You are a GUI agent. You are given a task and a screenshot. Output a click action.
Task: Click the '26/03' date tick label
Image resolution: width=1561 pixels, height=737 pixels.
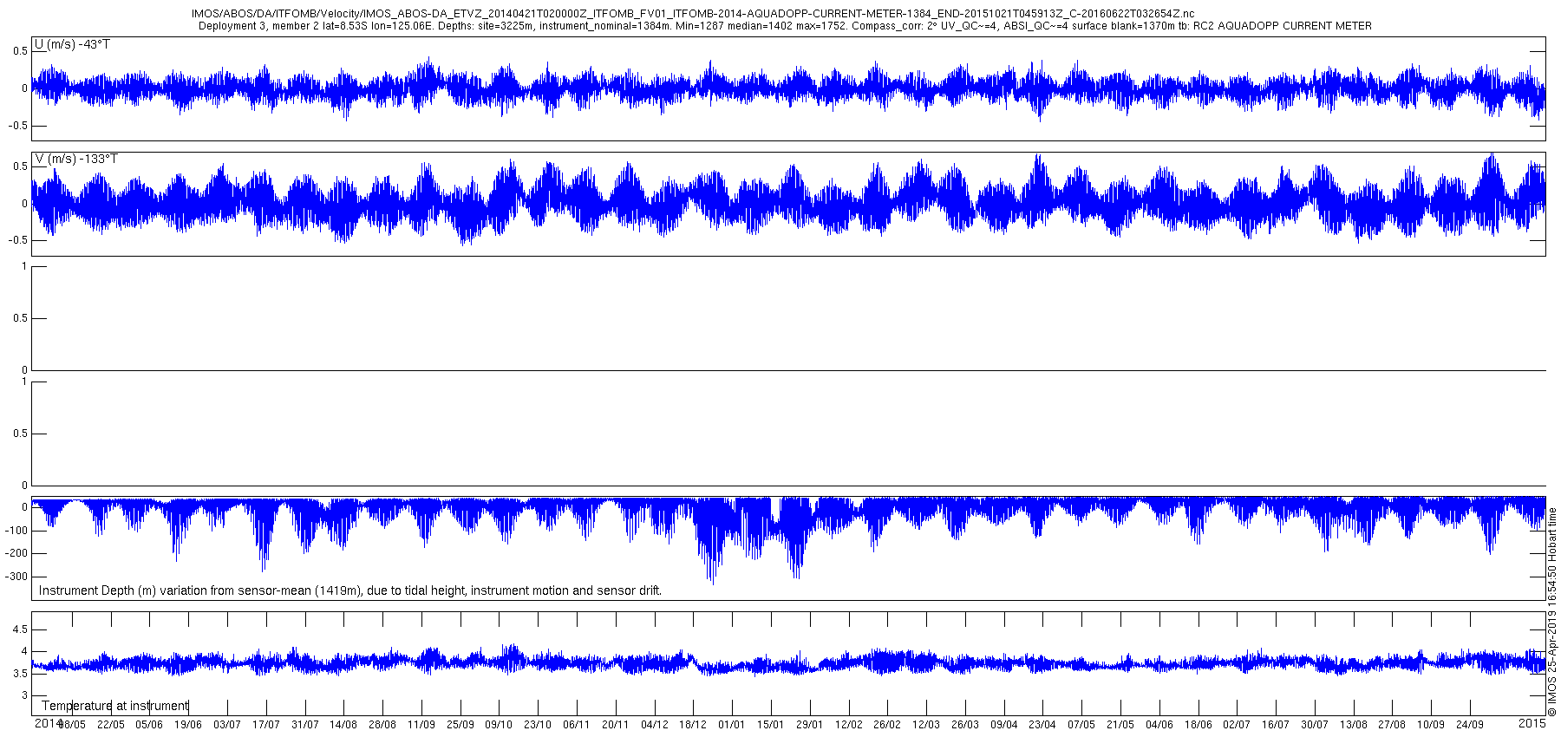click(965, 725)
